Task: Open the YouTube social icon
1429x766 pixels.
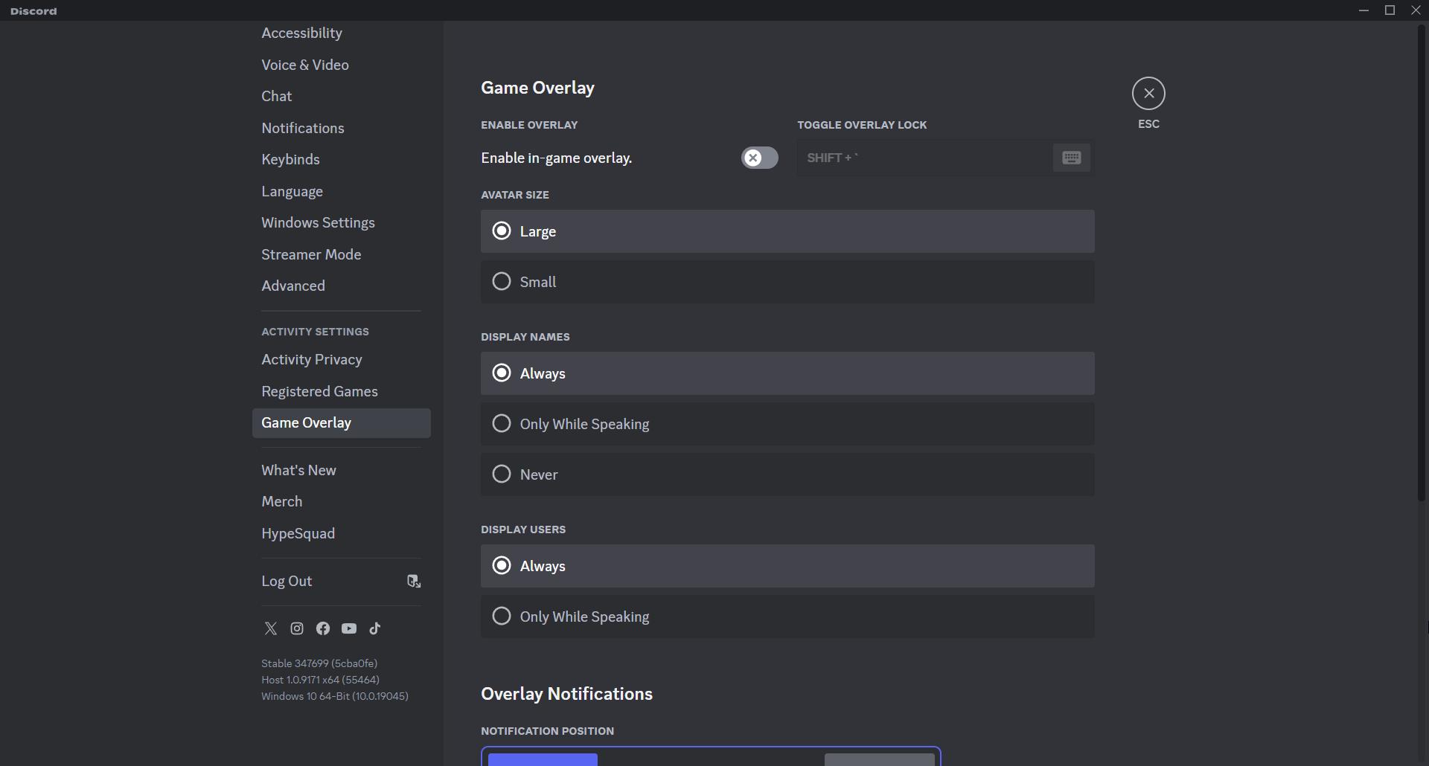Action: 348,628
